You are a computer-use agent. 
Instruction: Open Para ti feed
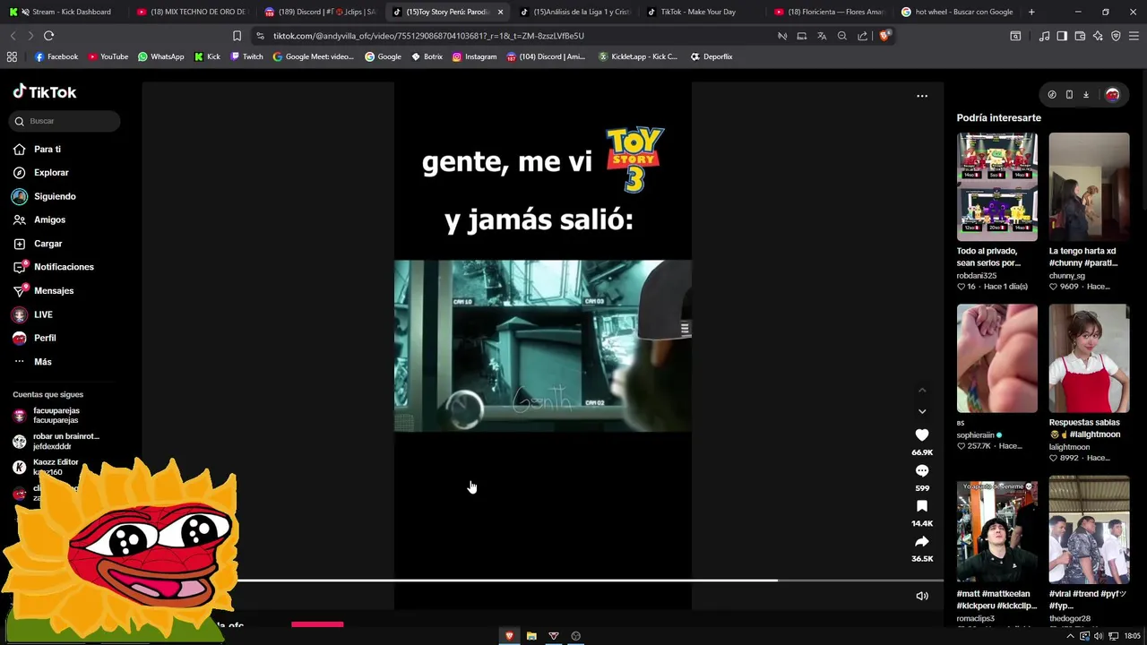[37, 149]
